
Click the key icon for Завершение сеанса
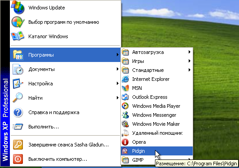point(18,145)
